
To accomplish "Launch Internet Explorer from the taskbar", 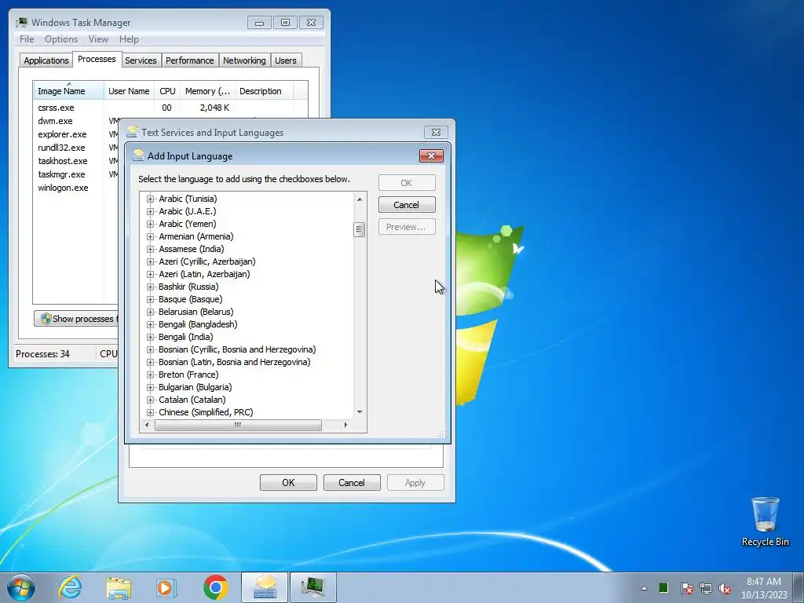I will click(70, 587).
